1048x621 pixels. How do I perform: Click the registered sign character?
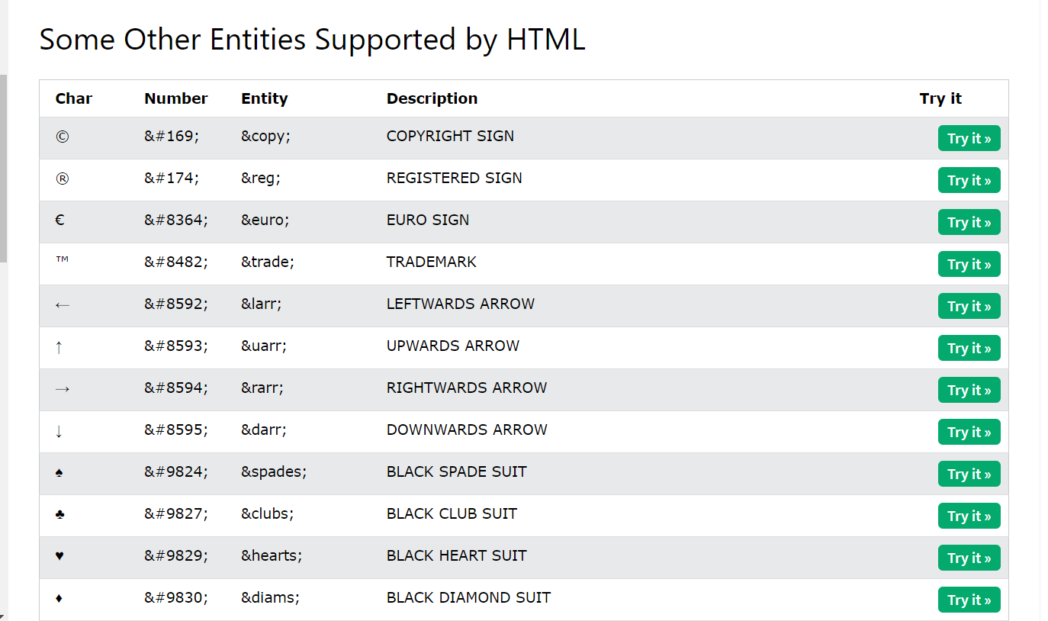62,179
